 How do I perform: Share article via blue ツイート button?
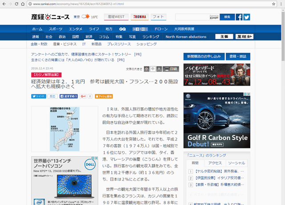tap(38, 96)
